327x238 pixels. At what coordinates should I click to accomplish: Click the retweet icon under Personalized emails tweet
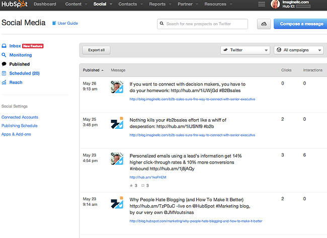point(143,186)
